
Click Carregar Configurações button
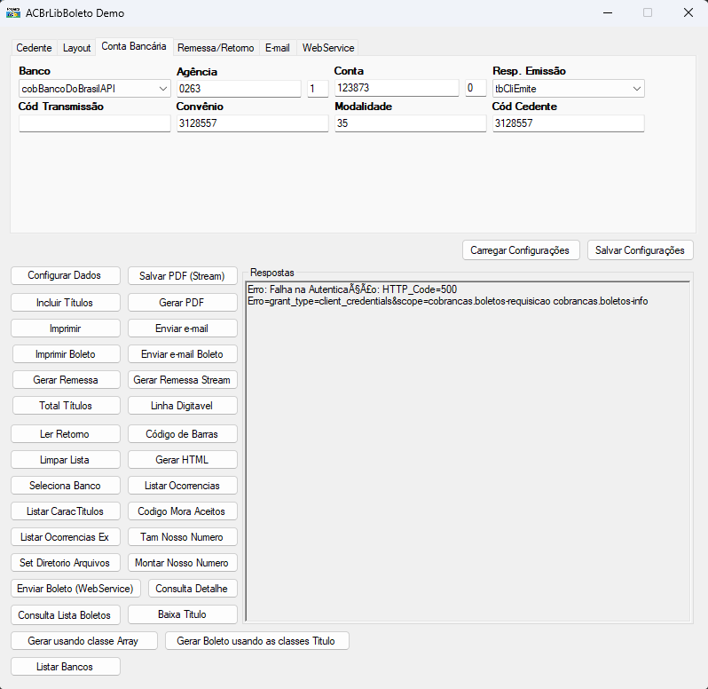click(x=521, y=249)
